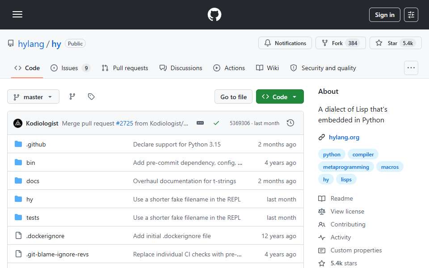Open the Discussions tab

(x=181, y=68)
